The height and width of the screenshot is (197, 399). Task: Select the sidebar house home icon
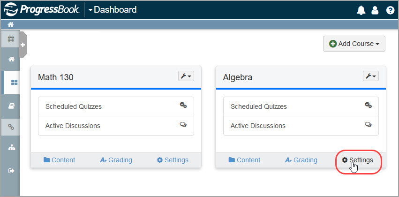click(x=11, y=59)
